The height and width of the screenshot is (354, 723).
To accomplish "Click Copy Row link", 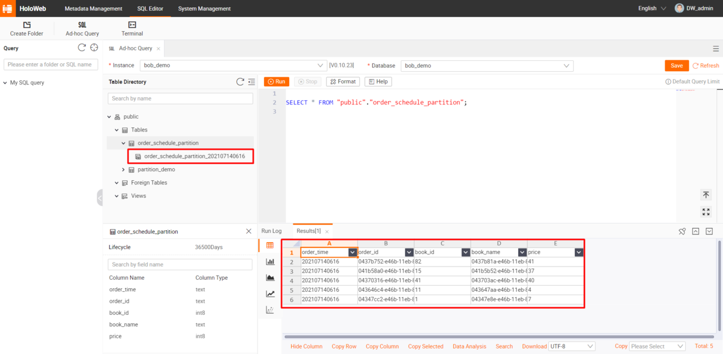I will coord(344,346).
